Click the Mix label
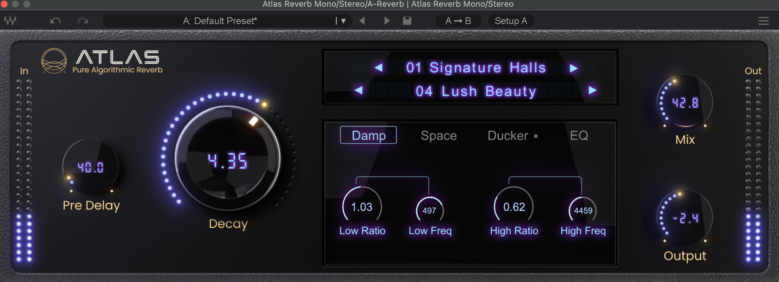Screen dimensions: 779x282 [685, 139]
